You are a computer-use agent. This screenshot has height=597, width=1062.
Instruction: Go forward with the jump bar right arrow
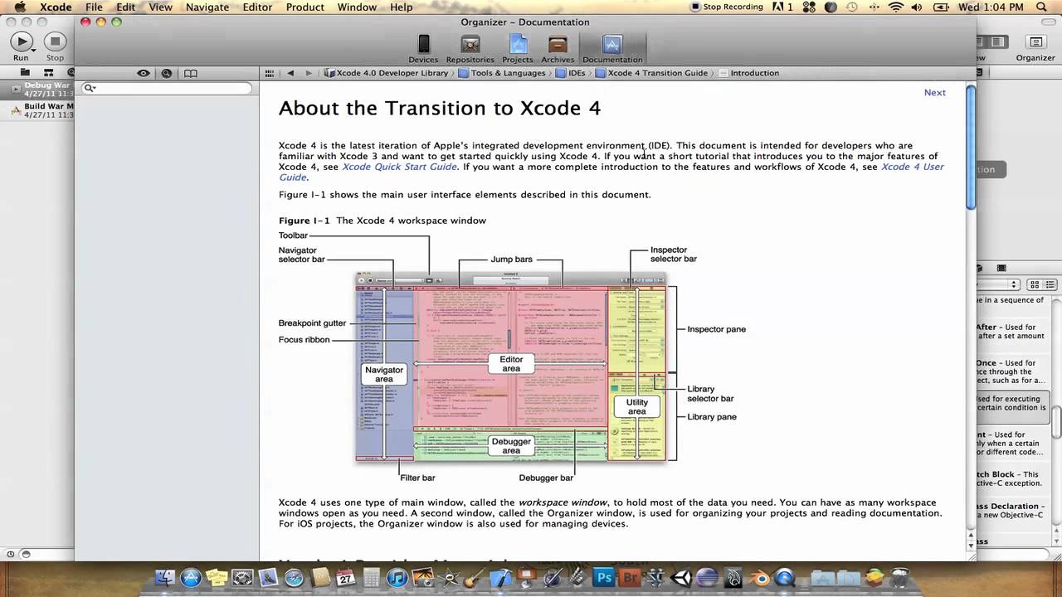pos(309,73)
